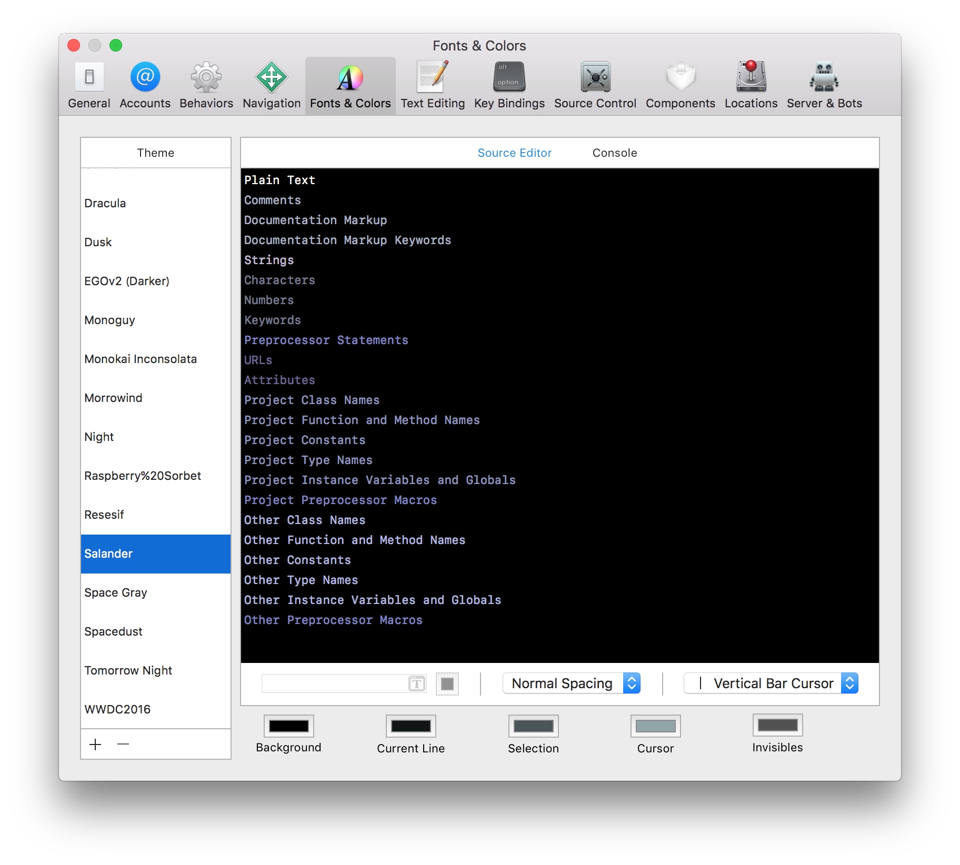The image size is (960, 865).
Task: Select the Characters syntax category
Action: coord(560,280)
